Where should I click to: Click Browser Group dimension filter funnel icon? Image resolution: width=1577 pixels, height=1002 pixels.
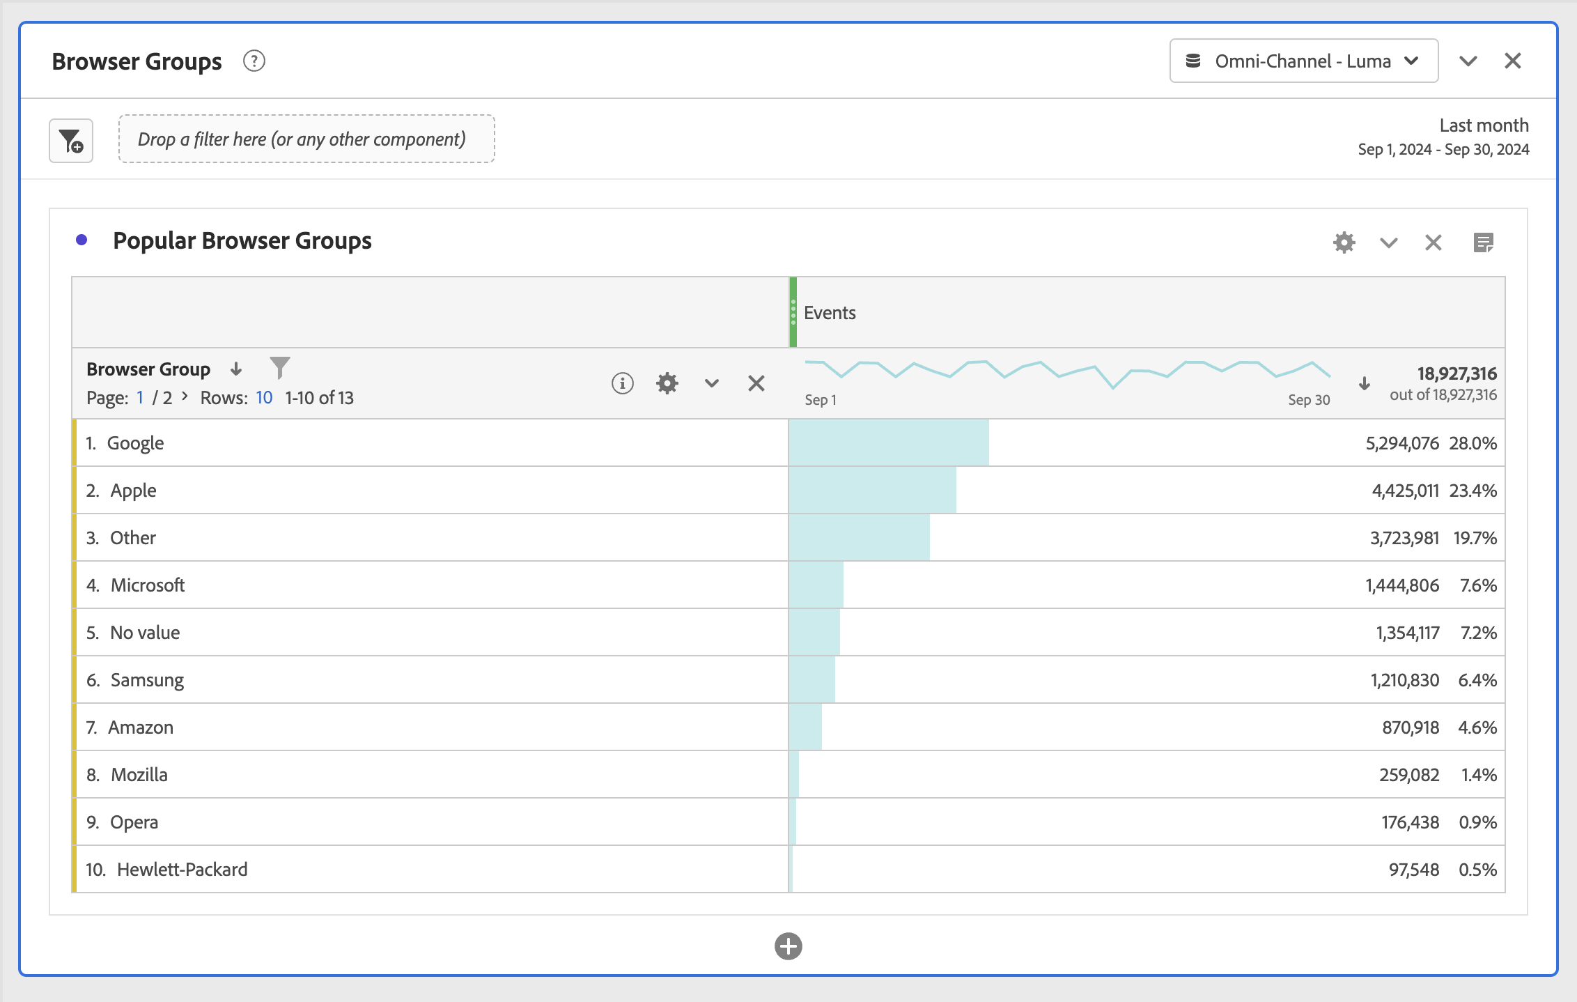tap(279, 367)
